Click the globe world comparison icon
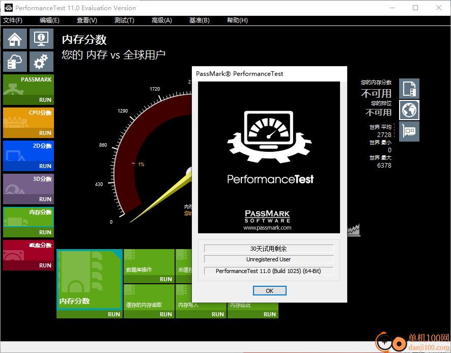 coord(409,110)
